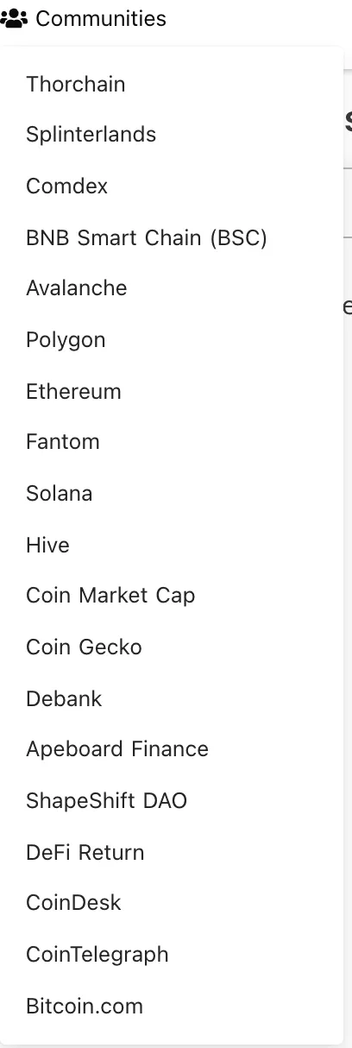The image size is (352, 1048).
Task: Open Apeboard Finance from the list
Action: [172, 749]
